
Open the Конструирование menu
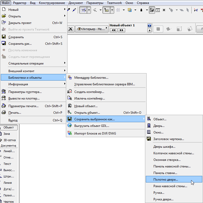52,3
